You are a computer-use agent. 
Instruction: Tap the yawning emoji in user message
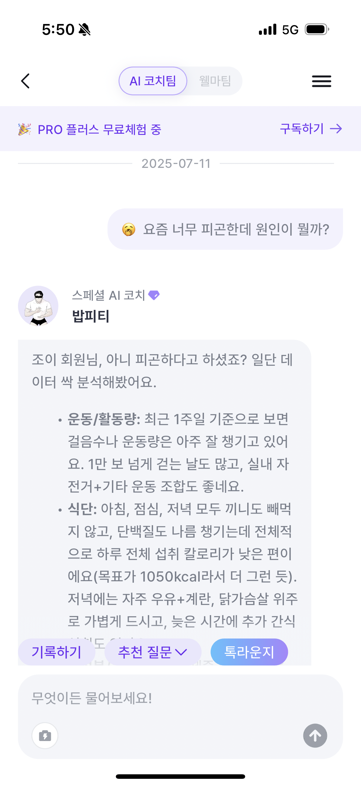click(x=128, y=229)
